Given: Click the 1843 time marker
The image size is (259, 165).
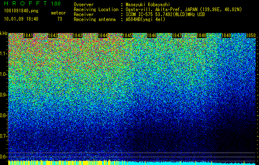Looking at the screenshot, I should point(78,35).
